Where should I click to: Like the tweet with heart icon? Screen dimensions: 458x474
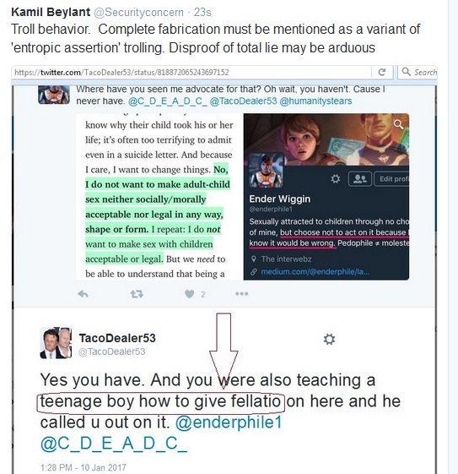coord(190,294)
